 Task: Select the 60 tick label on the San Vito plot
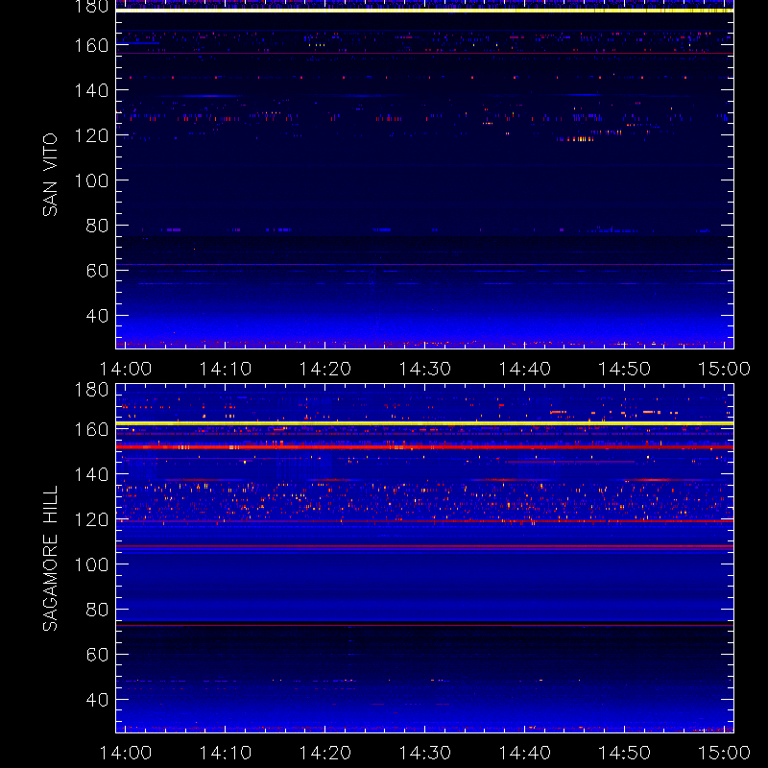[x=97, y=271]
